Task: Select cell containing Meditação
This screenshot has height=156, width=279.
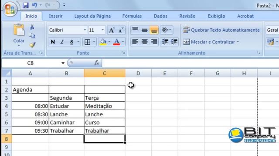Action: (x=105, y=106)
